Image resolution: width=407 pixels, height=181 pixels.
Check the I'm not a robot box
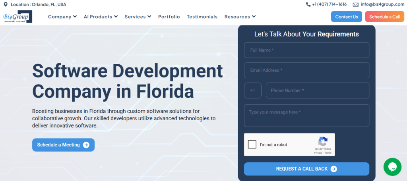[x=252, y=144]
